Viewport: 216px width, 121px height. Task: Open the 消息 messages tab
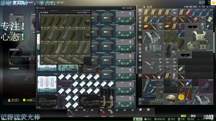tap(191, 119)
